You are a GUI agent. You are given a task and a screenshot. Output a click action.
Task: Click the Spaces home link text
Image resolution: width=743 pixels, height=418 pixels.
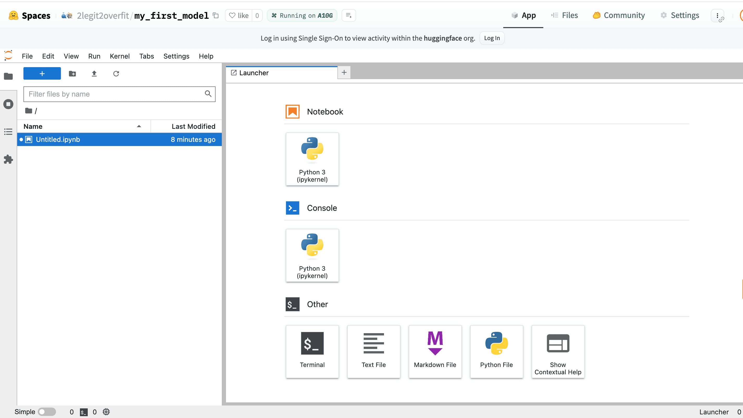36,16
